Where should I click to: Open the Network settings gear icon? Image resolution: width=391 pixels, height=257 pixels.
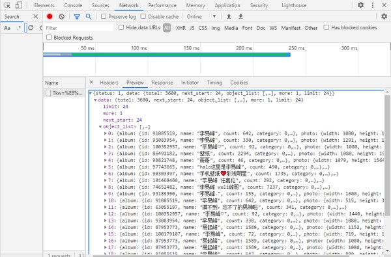tap(384, 16)
